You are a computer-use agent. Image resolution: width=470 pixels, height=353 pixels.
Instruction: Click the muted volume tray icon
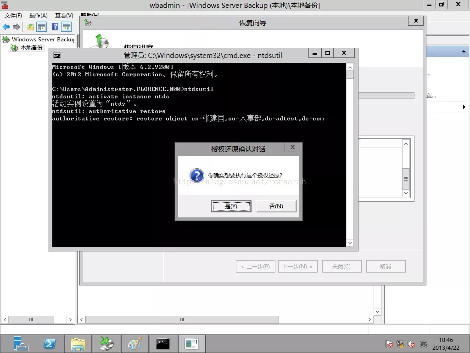pyautogui.click(x=411, y=344)
